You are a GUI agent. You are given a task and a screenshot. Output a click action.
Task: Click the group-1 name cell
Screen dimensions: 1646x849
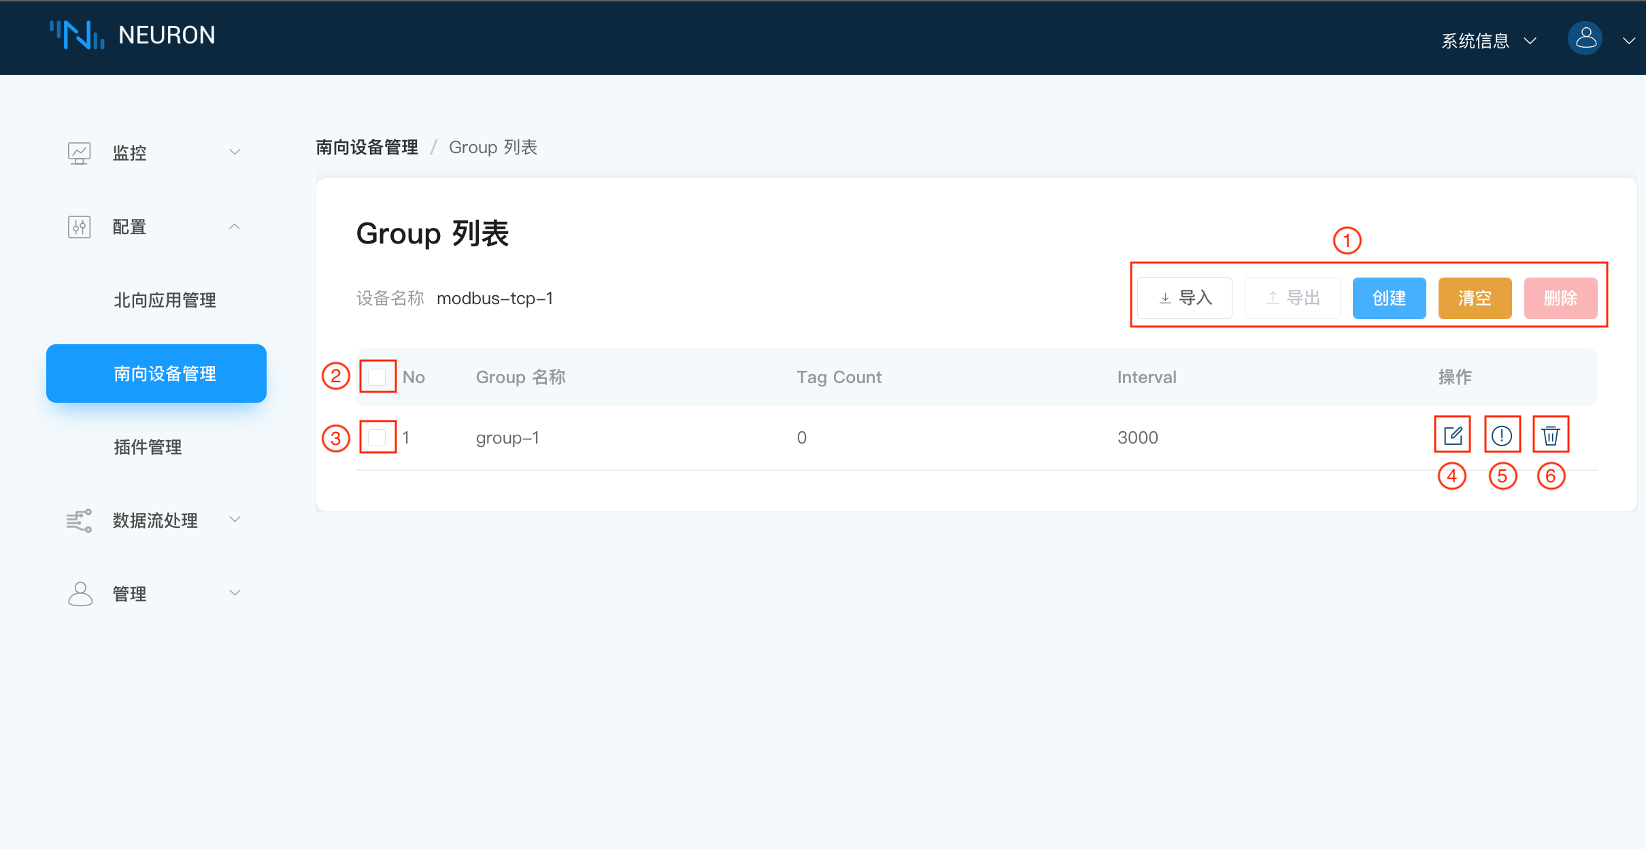(507, 437)
